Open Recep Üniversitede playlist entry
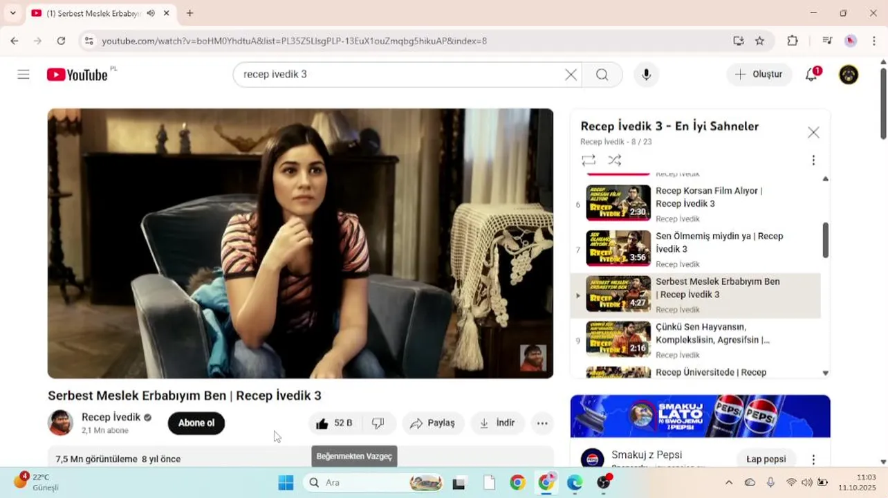Screen dimensions: 888x498 [696, 372]
